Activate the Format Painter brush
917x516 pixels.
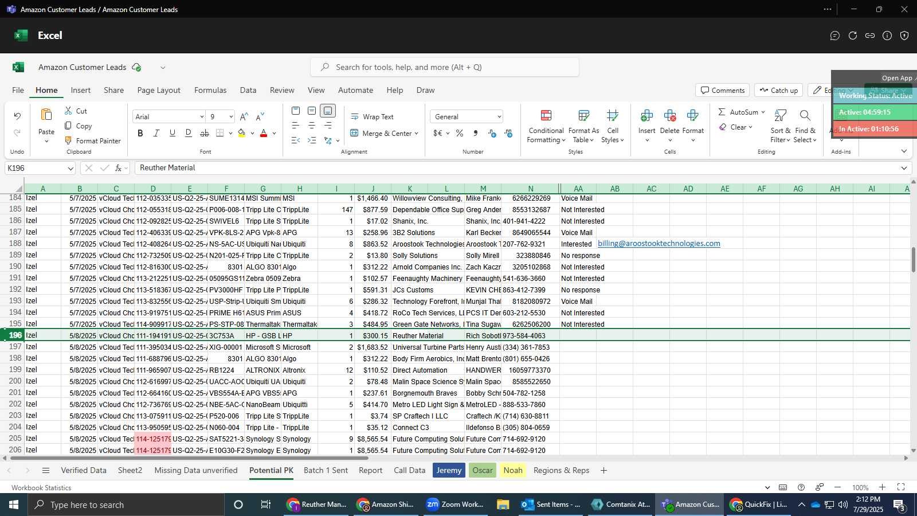(68, 140)
